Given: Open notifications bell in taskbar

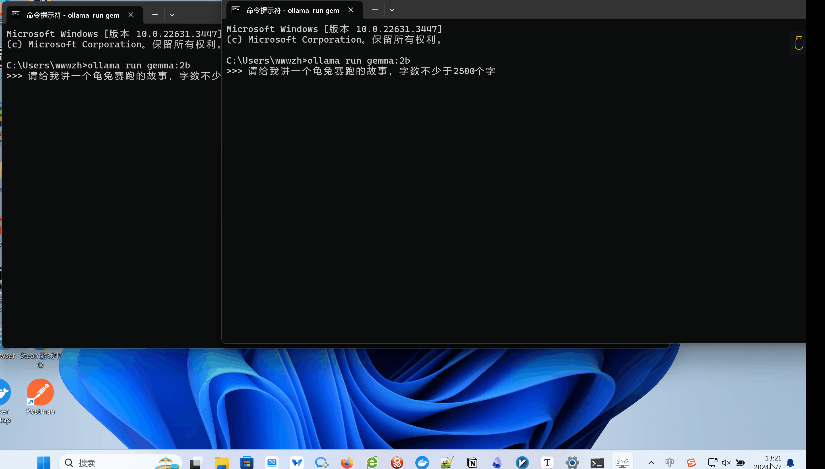Looking at the screenshot, I should coord(791,462).
